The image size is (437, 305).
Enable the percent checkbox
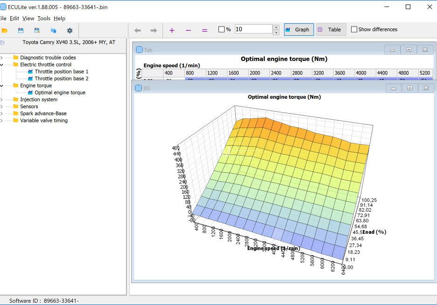(222, 29)
